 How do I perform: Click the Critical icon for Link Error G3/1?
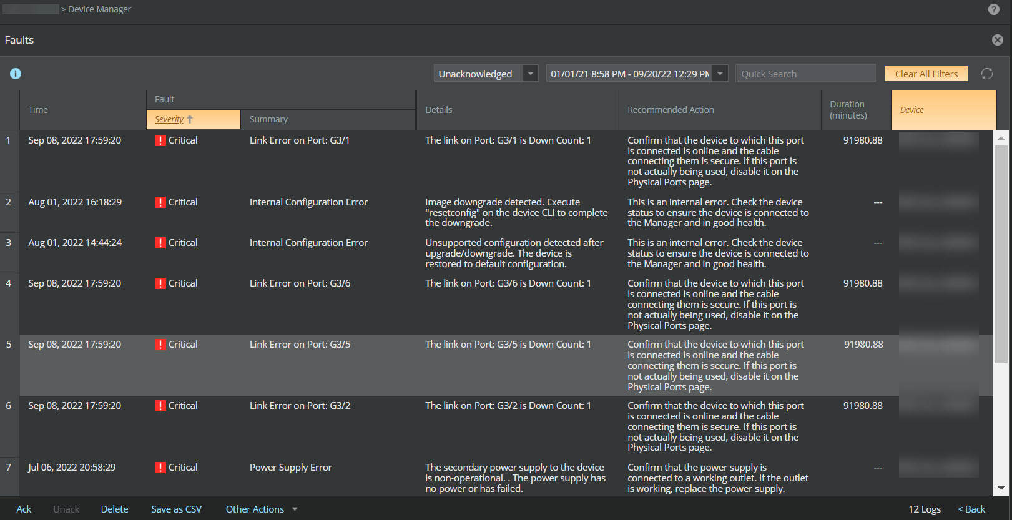point(160,140)
